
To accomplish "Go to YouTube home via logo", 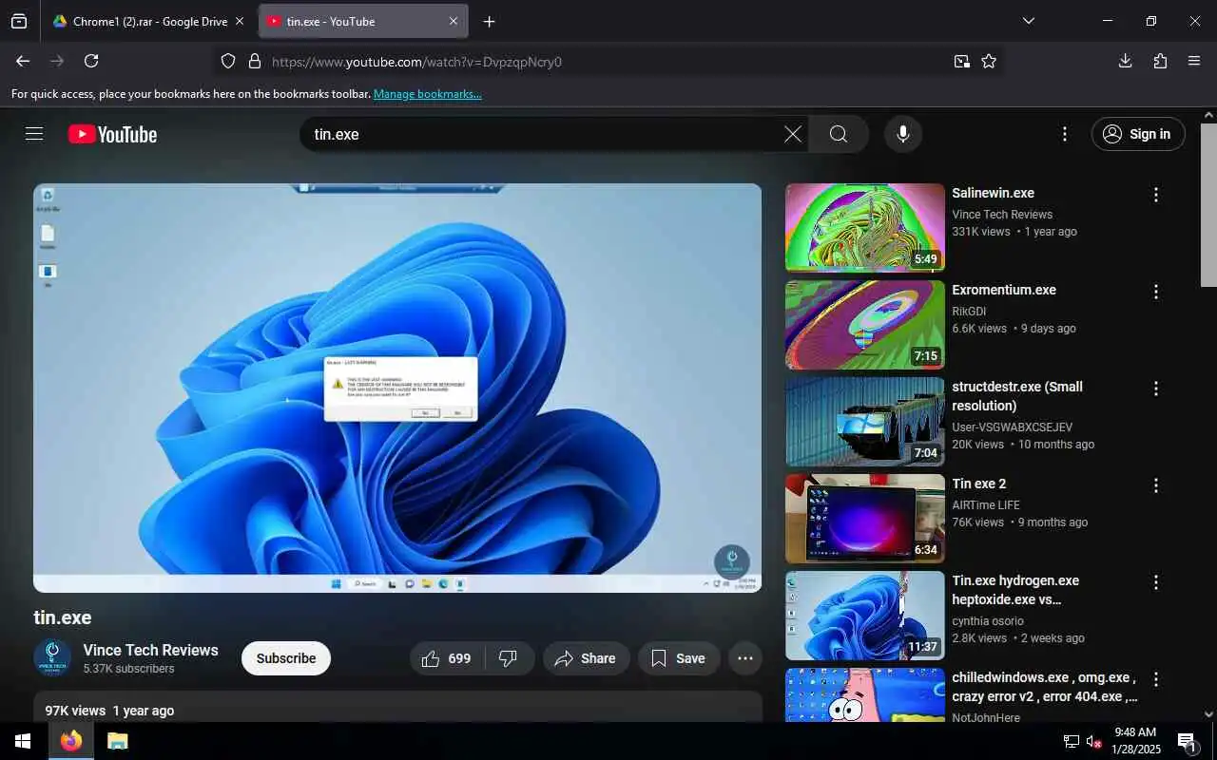I will (112, 134).
